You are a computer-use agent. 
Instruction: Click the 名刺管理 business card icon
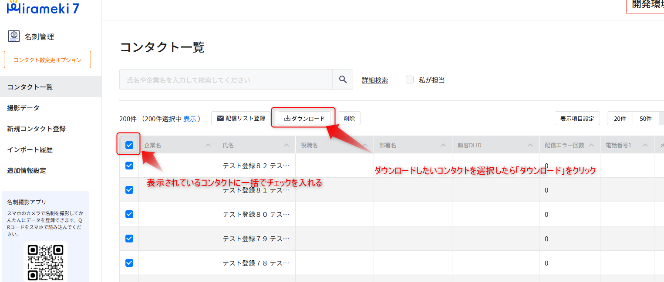(14, 36)
